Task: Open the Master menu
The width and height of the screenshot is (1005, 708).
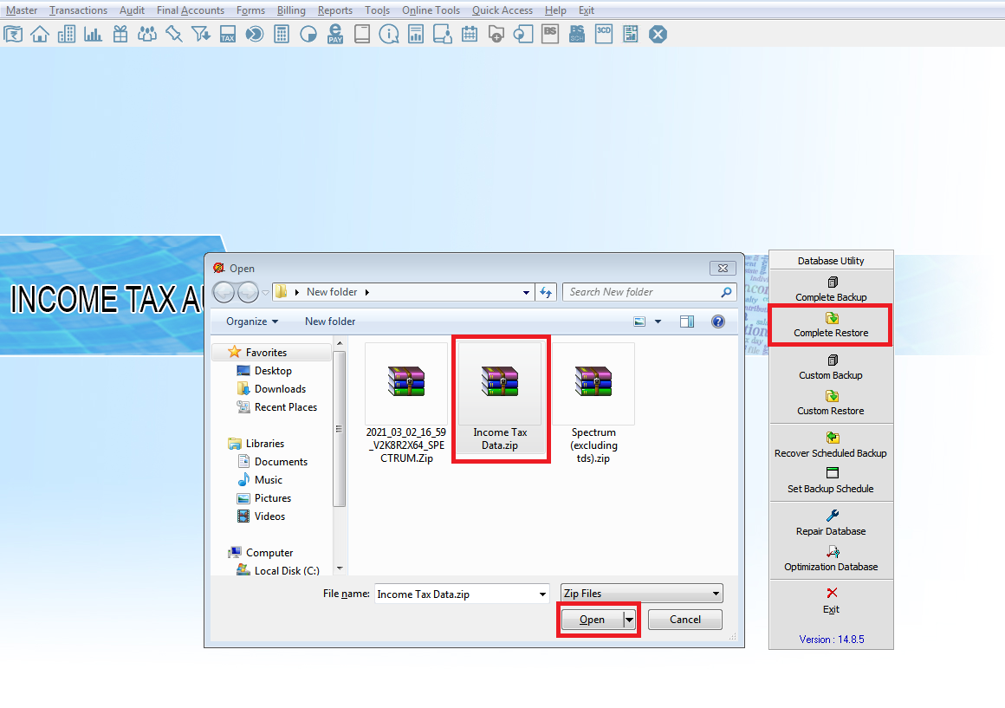Action: click(x=22, y=10)
